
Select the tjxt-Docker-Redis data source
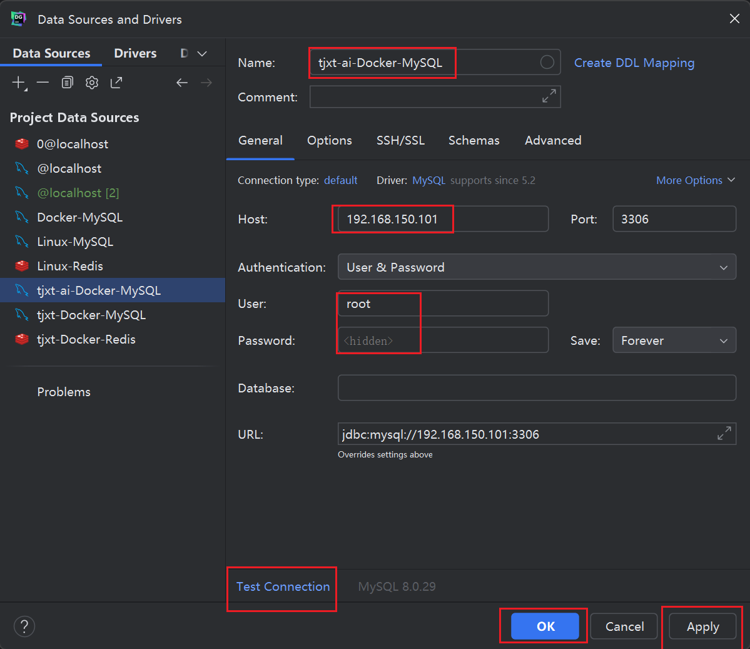(x=113, y=339)
